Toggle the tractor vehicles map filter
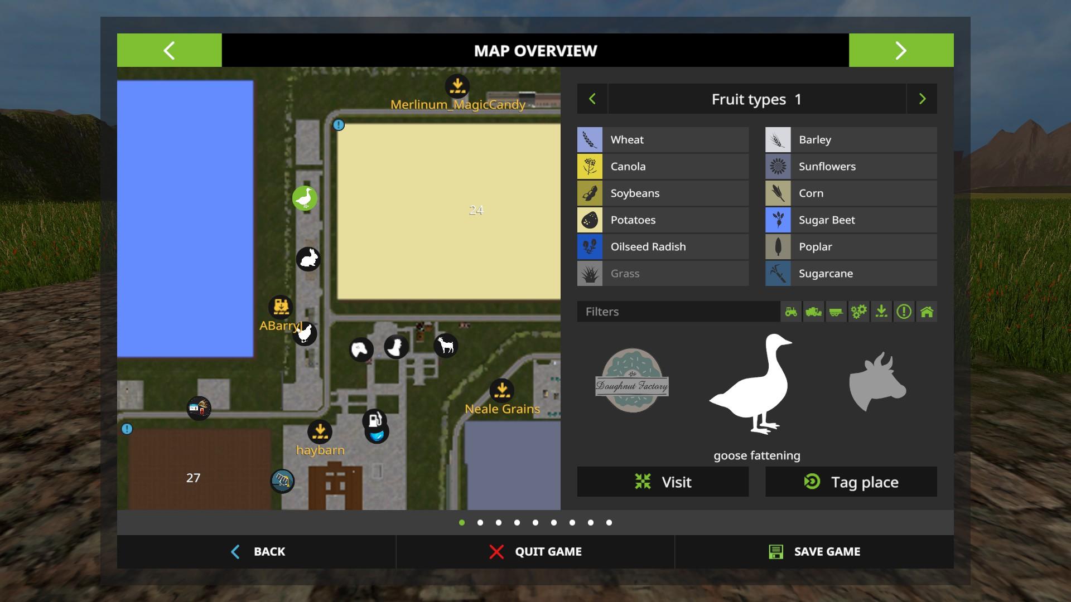1071x602 pixels. click(x=791, y=312)
